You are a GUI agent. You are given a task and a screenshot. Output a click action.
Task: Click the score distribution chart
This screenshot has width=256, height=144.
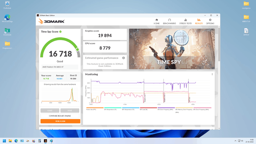pos(60,95)
